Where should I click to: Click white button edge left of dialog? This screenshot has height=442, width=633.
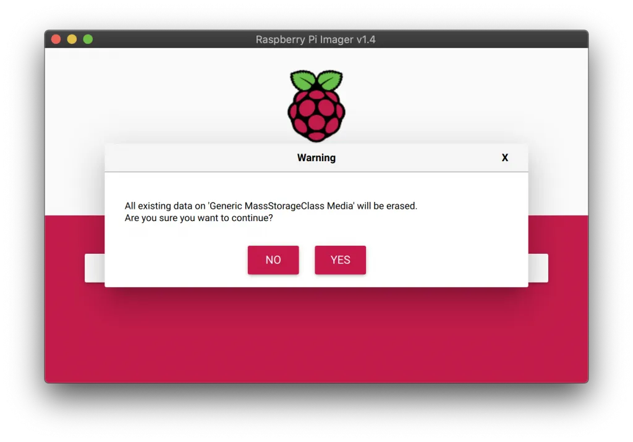tap(94, 268)
